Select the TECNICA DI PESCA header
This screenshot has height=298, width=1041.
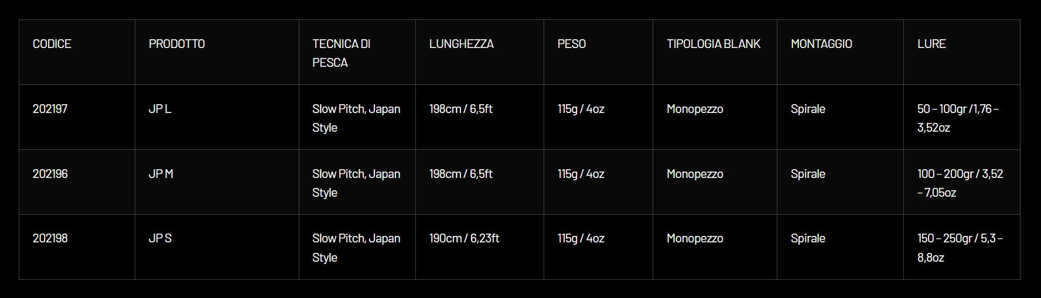pyautogui.click(x=342, y=53)
